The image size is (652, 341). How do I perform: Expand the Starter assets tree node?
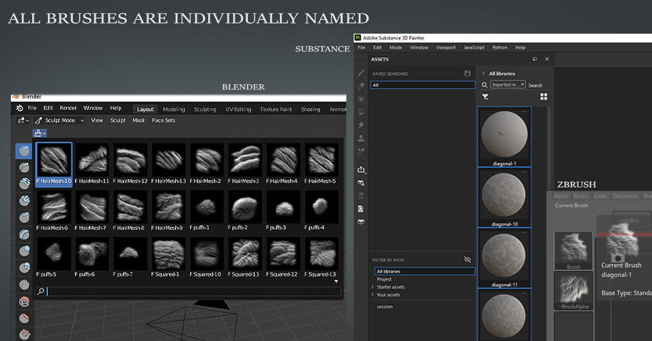tap(373, 287)
